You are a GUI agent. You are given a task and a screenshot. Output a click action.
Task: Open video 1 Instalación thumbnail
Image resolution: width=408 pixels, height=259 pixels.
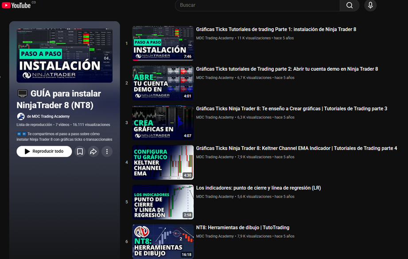[163, 43]
